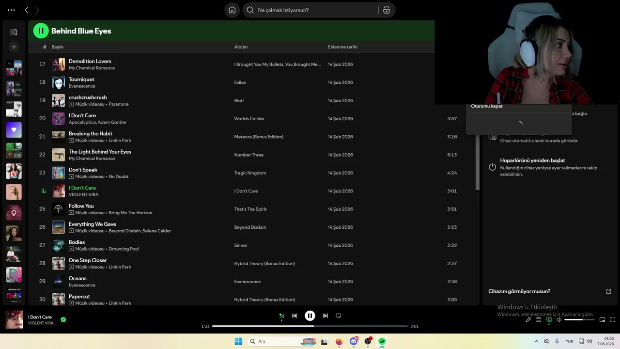620x349 pixels.
Task: Open the 'Cihazını görmüyor musun?' external link
Action: point(609,291)
